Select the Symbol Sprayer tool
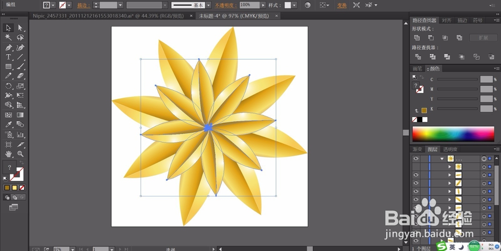Image resolution: width=501 pixels, height=251 pixels. (x=9, y=134)
